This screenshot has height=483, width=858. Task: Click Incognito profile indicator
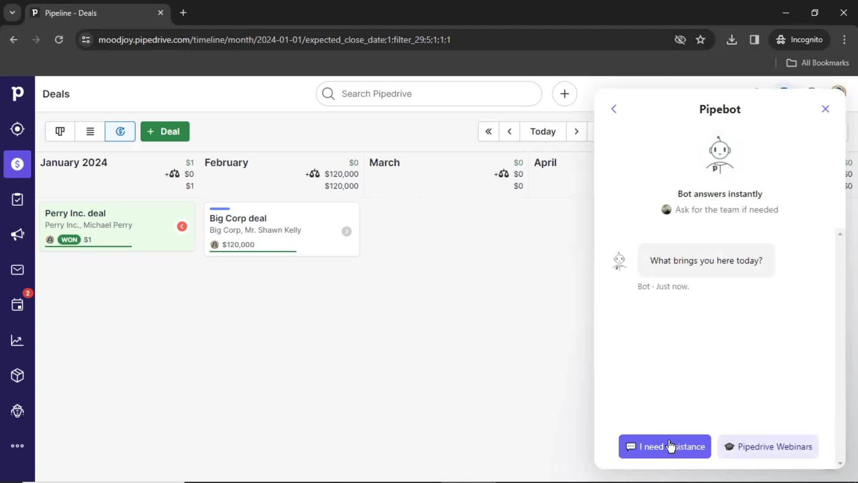799,39
